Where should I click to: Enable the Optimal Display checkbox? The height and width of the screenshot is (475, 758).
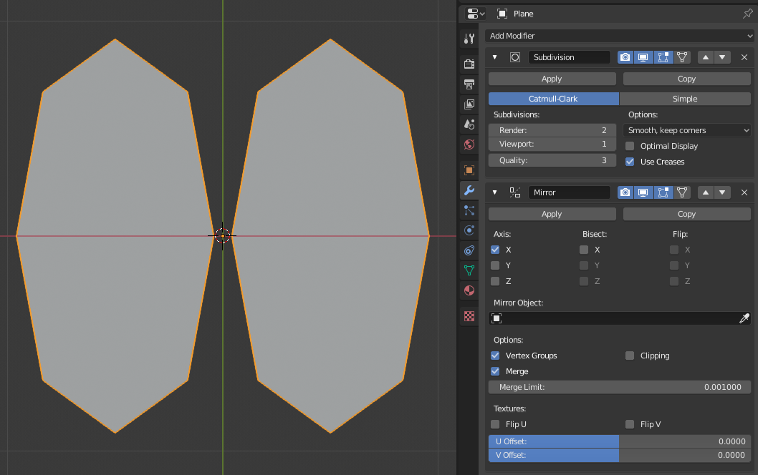tap(629, 146)
